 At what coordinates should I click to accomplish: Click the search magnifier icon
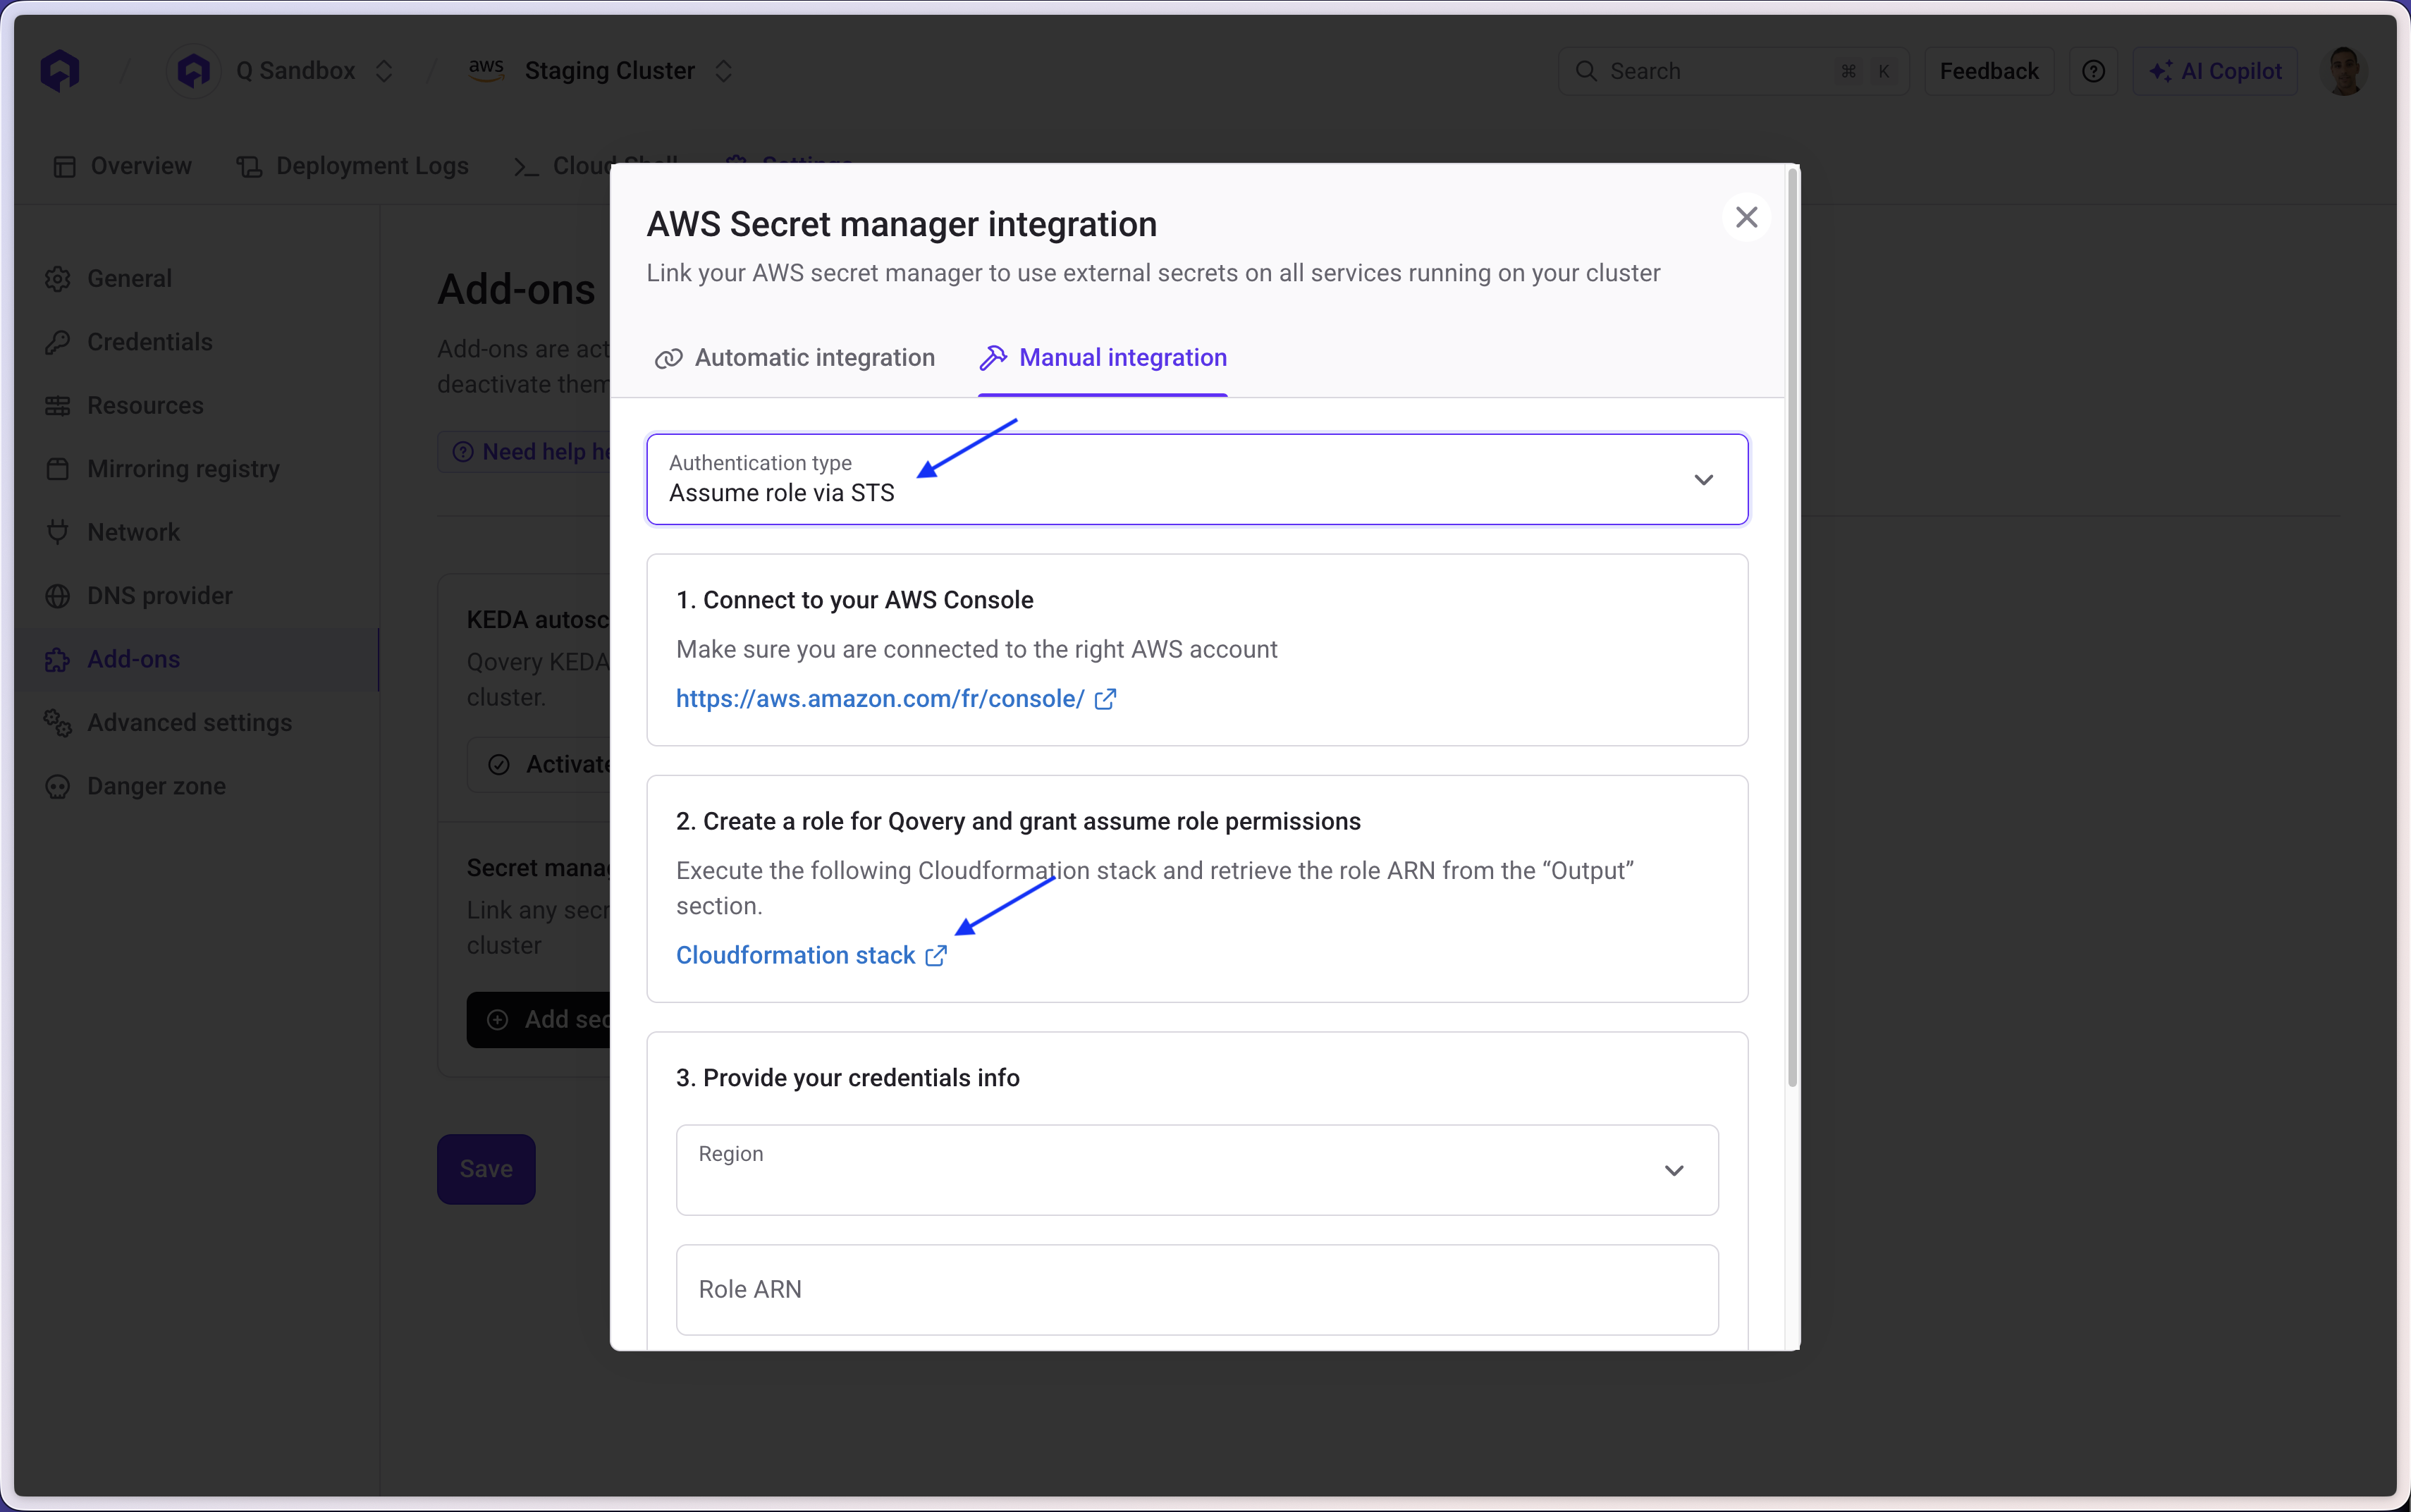click(x=1586, y=71)
